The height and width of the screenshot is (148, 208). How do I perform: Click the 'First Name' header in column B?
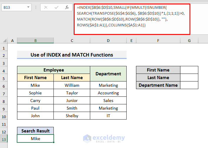pos(36,78)
